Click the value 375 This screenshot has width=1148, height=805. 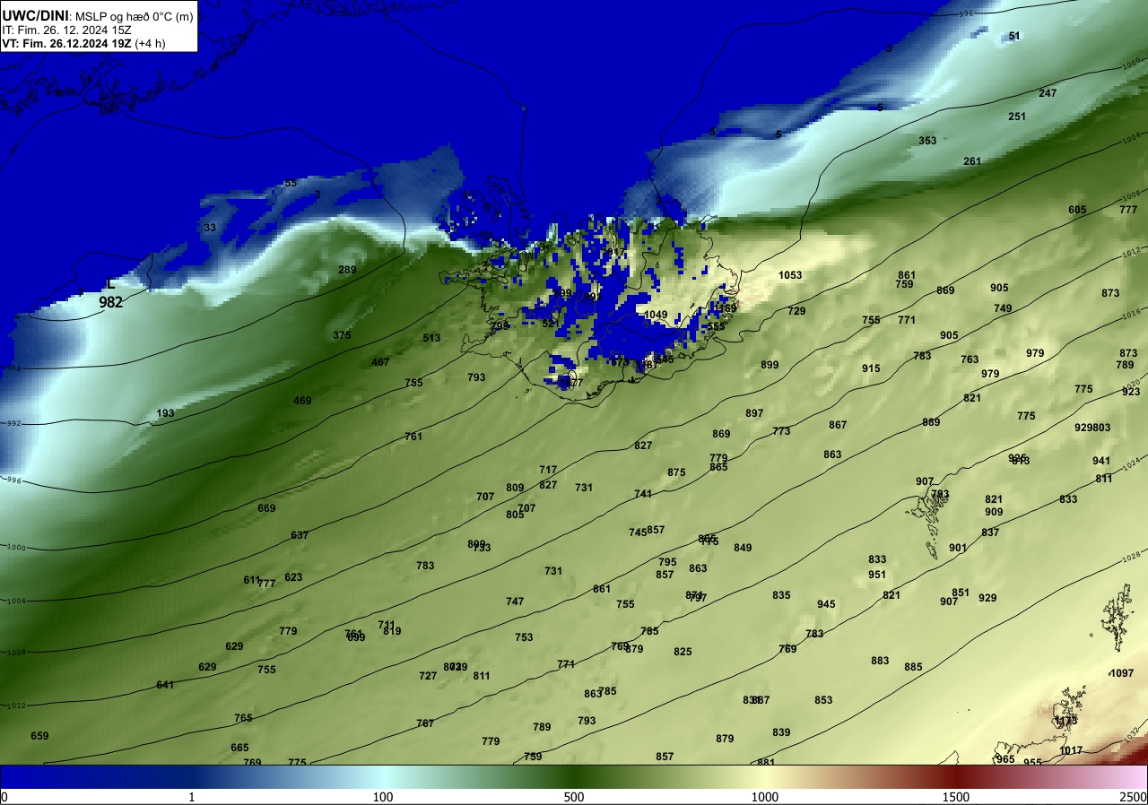pyautogui.click(x=342, y=335)
